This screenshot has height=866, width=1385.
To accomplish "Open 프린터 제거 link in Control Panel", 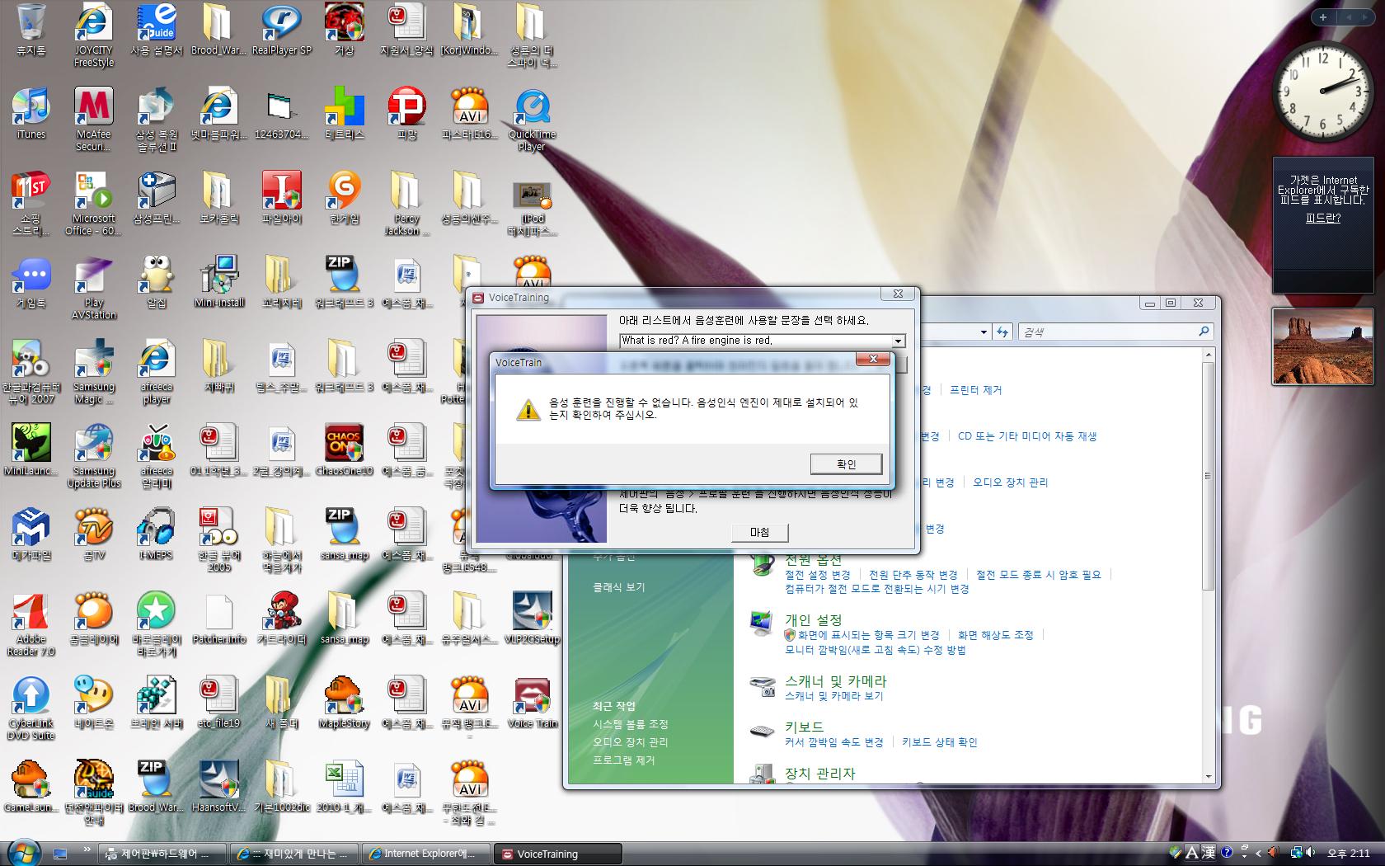I will 975,390.
